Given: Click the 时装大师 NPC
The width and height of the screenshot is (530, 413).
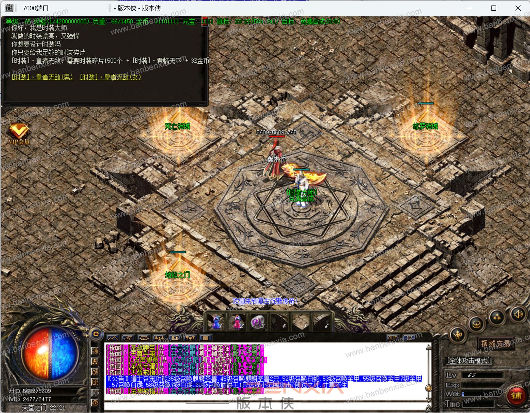Looking at the screenshot, I should (x=302, y=188).
